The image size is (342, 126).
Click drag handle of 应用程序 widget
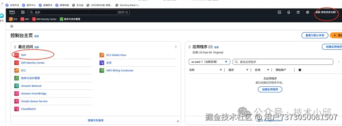(x=189, y=47)
